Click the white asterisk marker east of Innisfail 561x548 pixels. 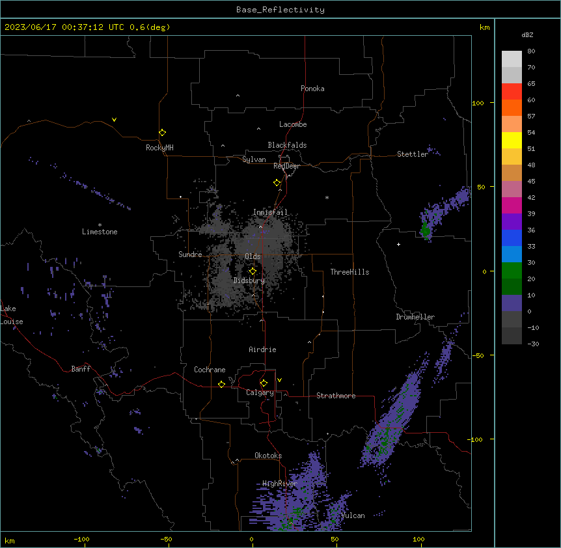[x=327, y=197]
